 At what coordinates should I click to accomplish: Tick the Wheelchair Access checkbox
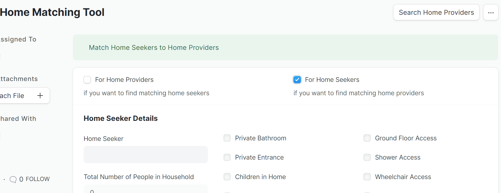(x=367, y=177)
